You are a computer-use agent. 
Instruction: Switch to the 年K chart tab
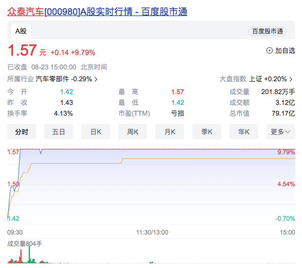click(244, 132)
